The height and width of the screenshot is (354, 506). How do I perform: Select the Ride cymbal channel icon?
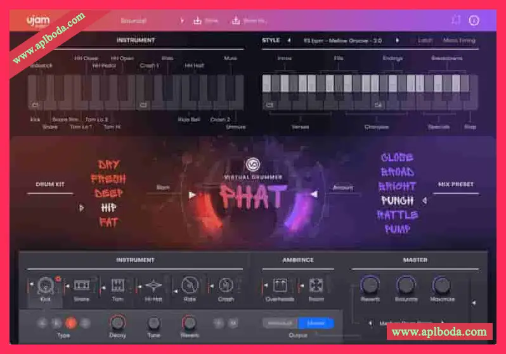(x=190, y=286)
